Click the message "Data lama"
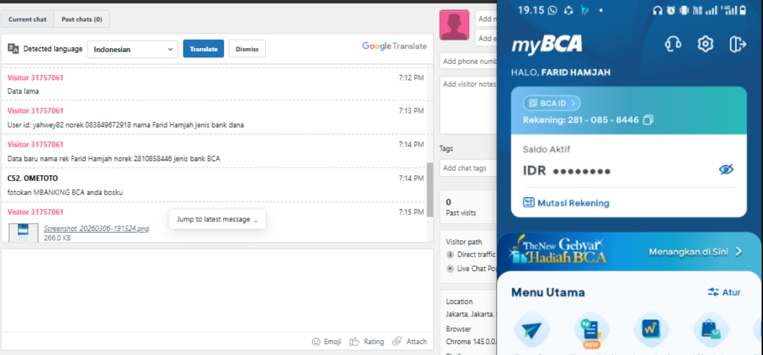Screen dimensions: 763x355 click(x=23, y=91)
